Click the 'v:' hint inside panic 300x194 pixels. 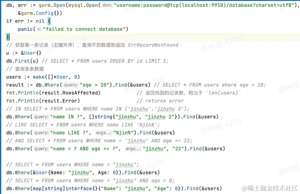coord(39,29)
